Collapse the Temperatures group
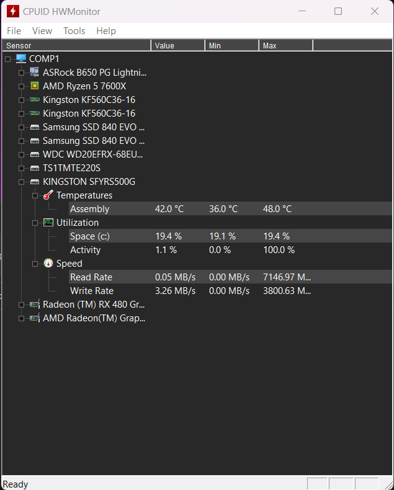The height and width of the screenshot is (490, 394). click(x=35, y=195)
